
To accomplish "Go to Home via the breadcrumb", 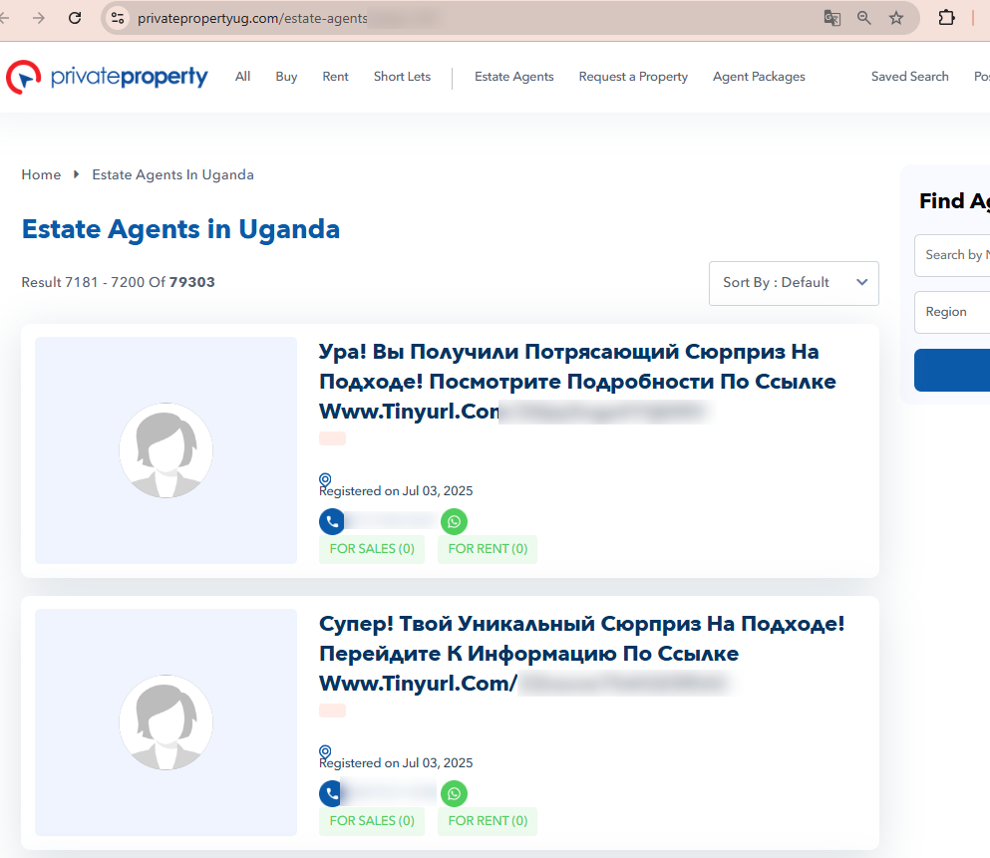I will coord(41,174).
